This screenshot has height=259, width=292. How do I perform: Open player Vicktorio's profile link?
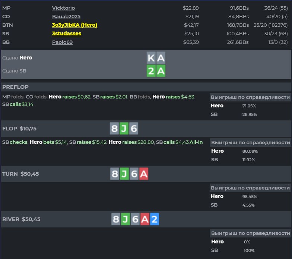(63, 8)
